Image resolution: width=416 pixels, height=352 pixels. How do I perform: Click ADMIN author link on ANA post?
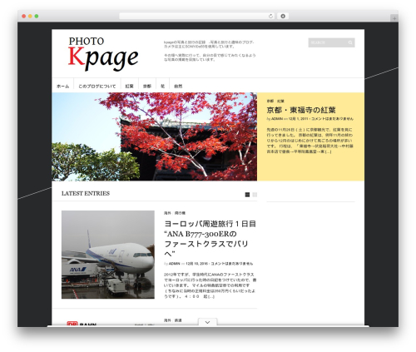pyautogui.click(x=174, y=264)
